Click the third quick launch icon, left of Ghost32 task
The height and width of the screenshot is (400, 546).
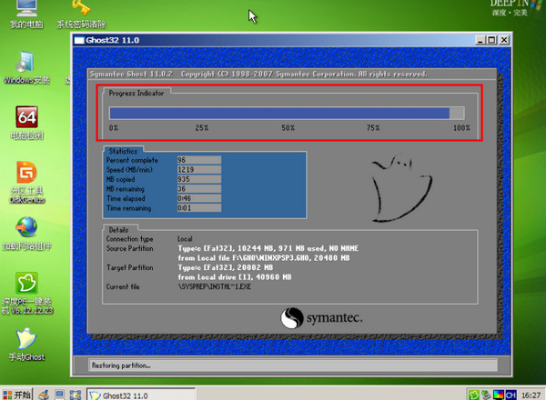[x=76, y=395]
